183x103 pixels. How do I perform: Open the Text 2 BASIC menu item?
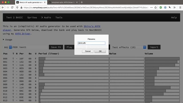[x=15, y=17]
